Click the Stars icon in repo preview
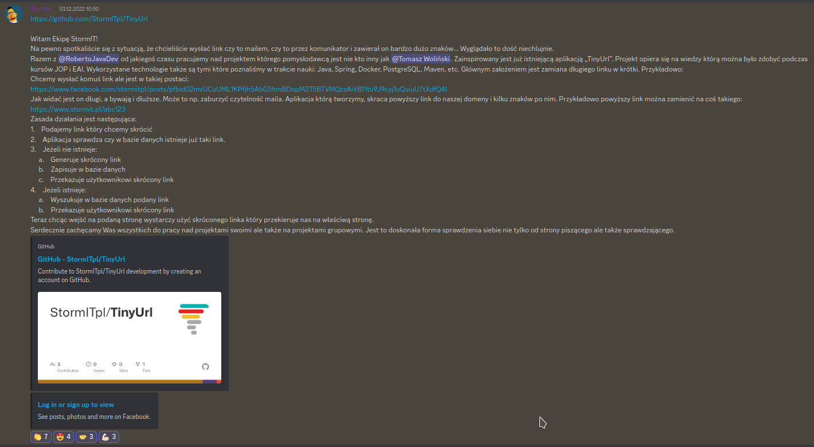 (115, 364)
